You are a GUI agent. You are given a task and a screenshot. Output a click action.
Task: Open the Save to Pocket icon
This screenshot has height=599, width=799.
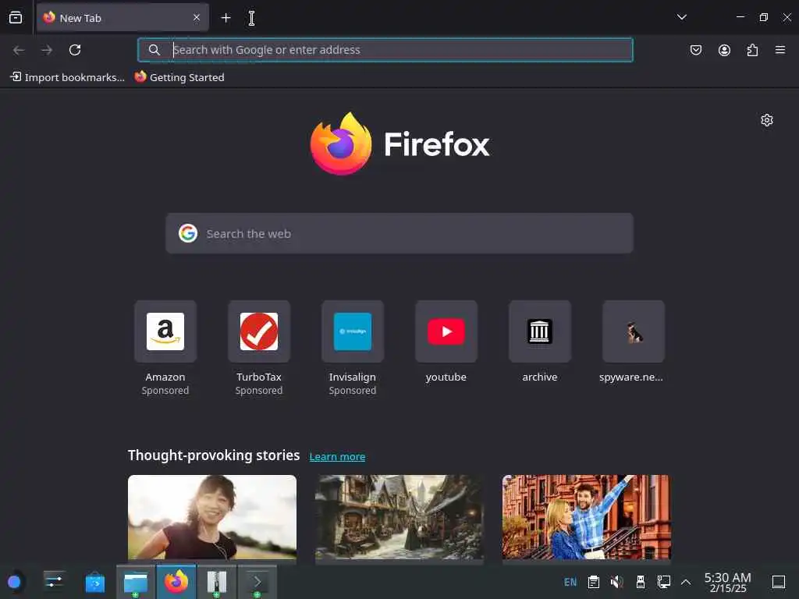click(x=696, y=50)
